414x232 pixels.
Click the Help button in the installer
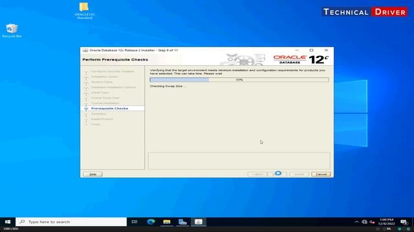(x=93, y=174)
